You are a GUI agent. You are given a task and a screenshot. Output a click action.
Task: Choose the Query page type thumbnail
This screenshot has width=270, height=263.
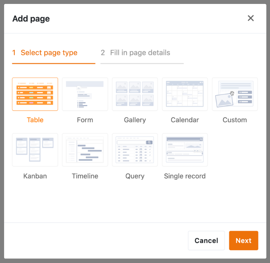pyautogui.click(x=135, y=150)
